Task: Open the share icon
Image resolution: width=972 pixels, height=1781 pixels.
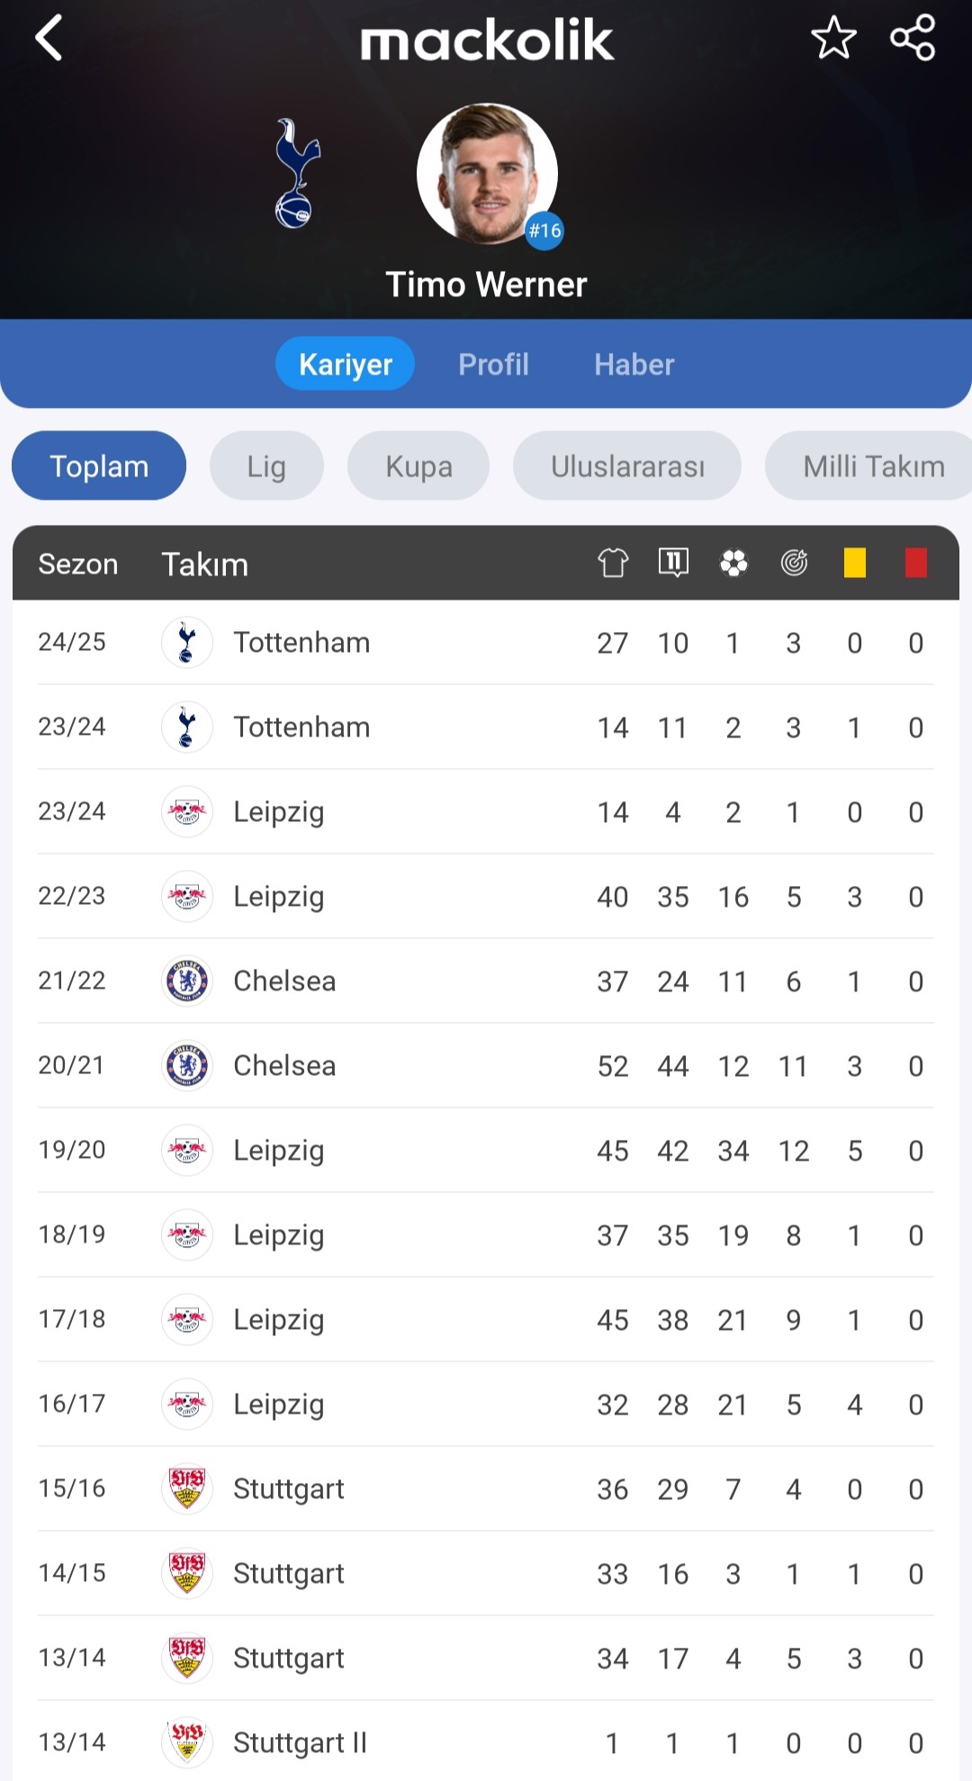Action: pos(913,38)
